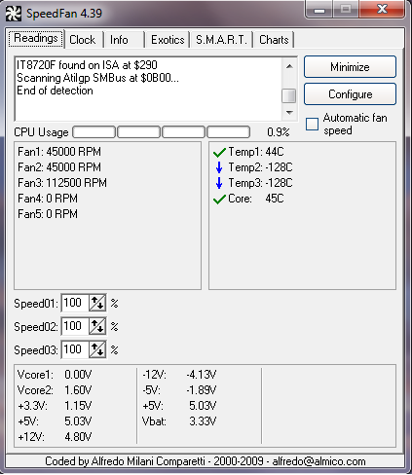Viewport: 412px width, 475px height.
Task: Click the Minimize button in the panel
Action: [350, 67]
